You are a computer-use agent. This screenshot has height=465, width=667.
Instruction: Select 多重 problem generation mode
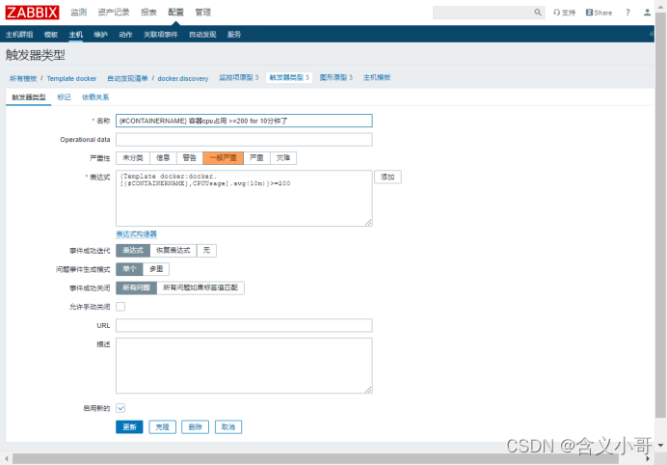coord(156,269)
